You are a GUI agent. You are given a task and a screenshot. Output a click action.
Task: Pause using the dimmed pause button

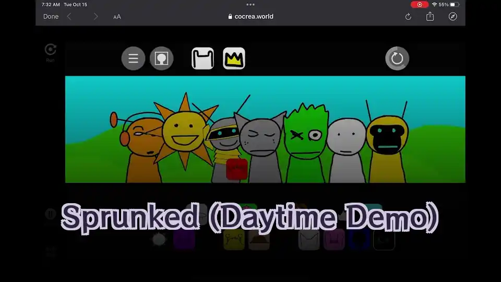click(50, 214)
